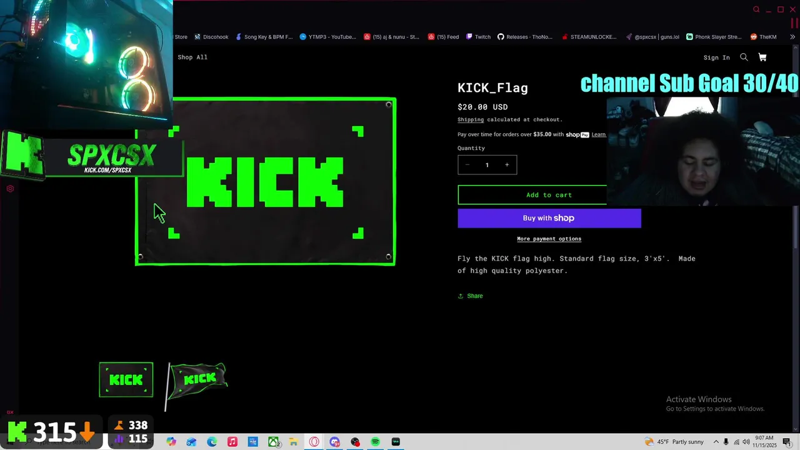Open the notification center icon
The image size is (800, 450).
(x=786, y=442)
